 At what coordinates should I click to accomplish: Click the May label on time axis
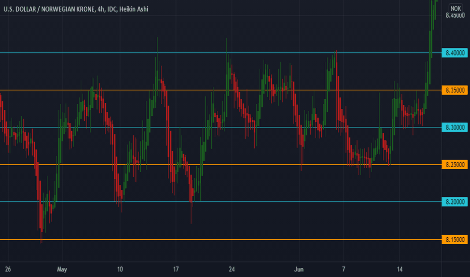[x=62, y=269]
